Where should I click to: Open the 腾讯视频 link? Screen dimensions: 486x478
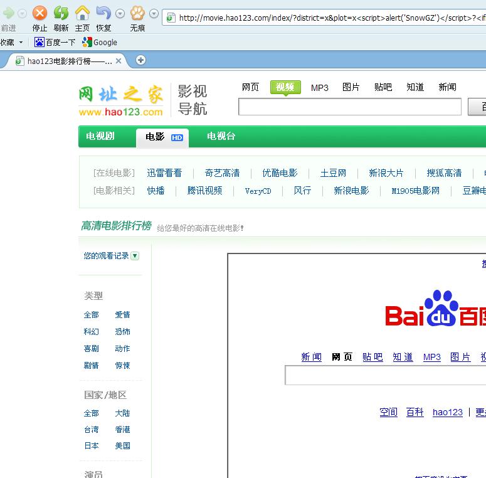click(x=204, y=190)
